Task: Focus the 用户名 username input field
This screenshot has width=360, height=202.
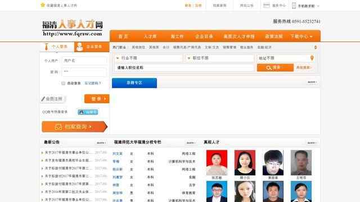Action: (x=84, y=61)
